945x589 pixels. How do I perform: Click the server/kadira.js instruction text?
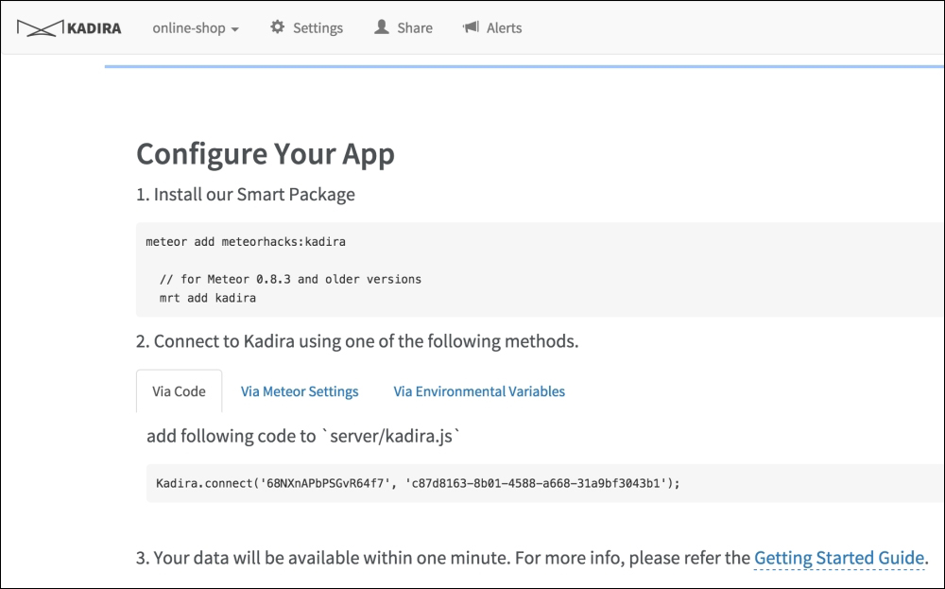pyautogui.click(x=303, y=436)
